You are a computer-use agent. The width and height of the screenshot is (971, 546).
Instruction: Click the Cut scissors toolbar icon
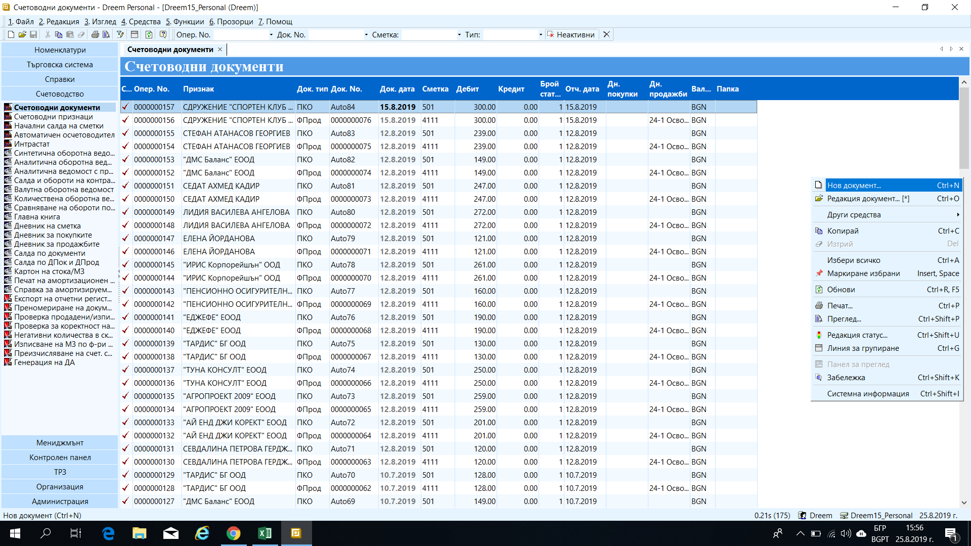[x=48, y=34]
